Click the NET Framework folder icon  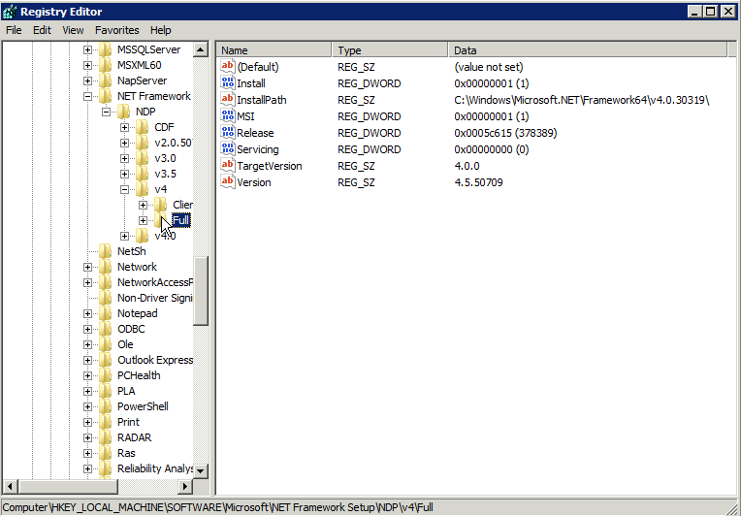(106, 96)
